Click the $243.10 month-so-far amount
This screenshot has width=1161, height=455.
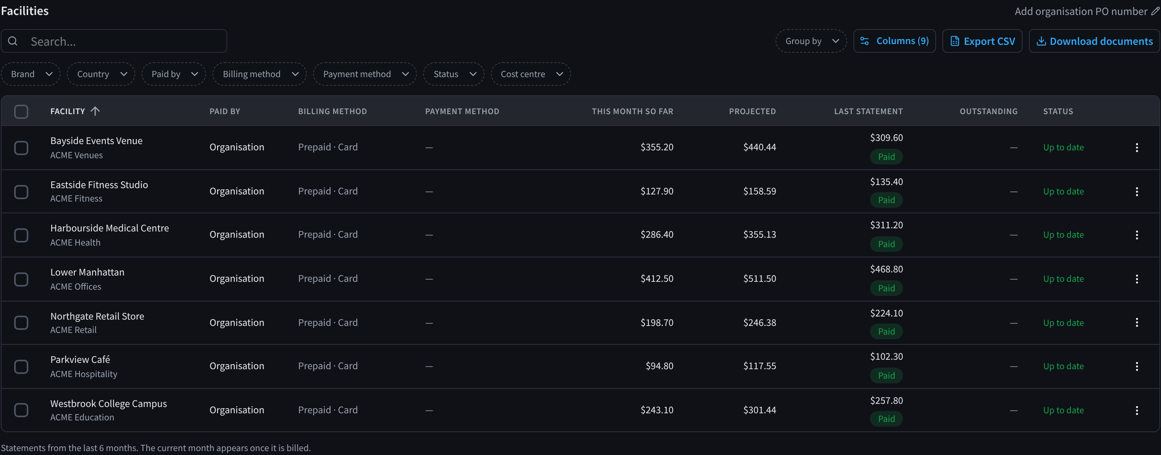pos(657,410)
